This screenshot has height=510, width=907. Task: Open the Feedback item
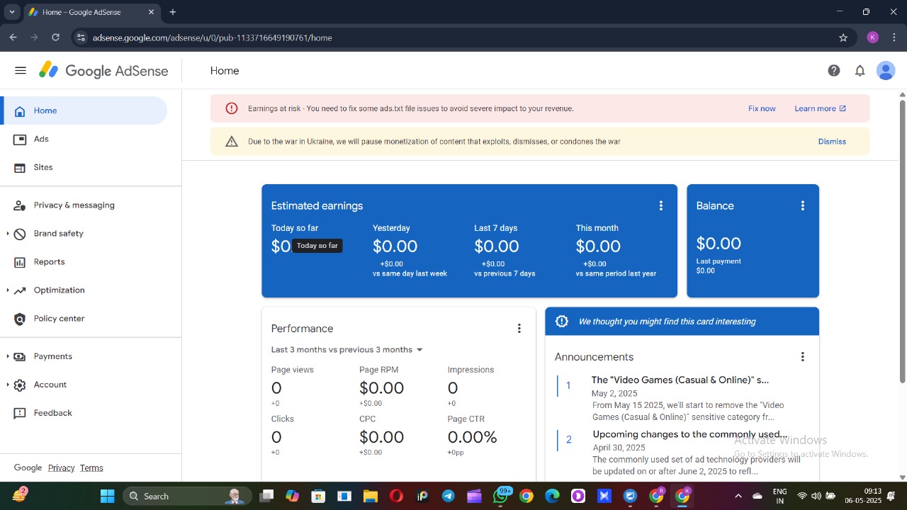85,413
